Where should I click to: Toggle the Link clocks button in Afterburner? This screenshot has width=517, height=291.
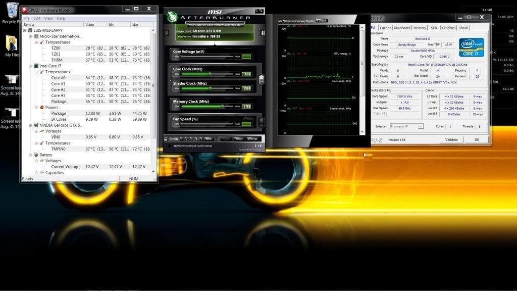[x=261, y=79]
